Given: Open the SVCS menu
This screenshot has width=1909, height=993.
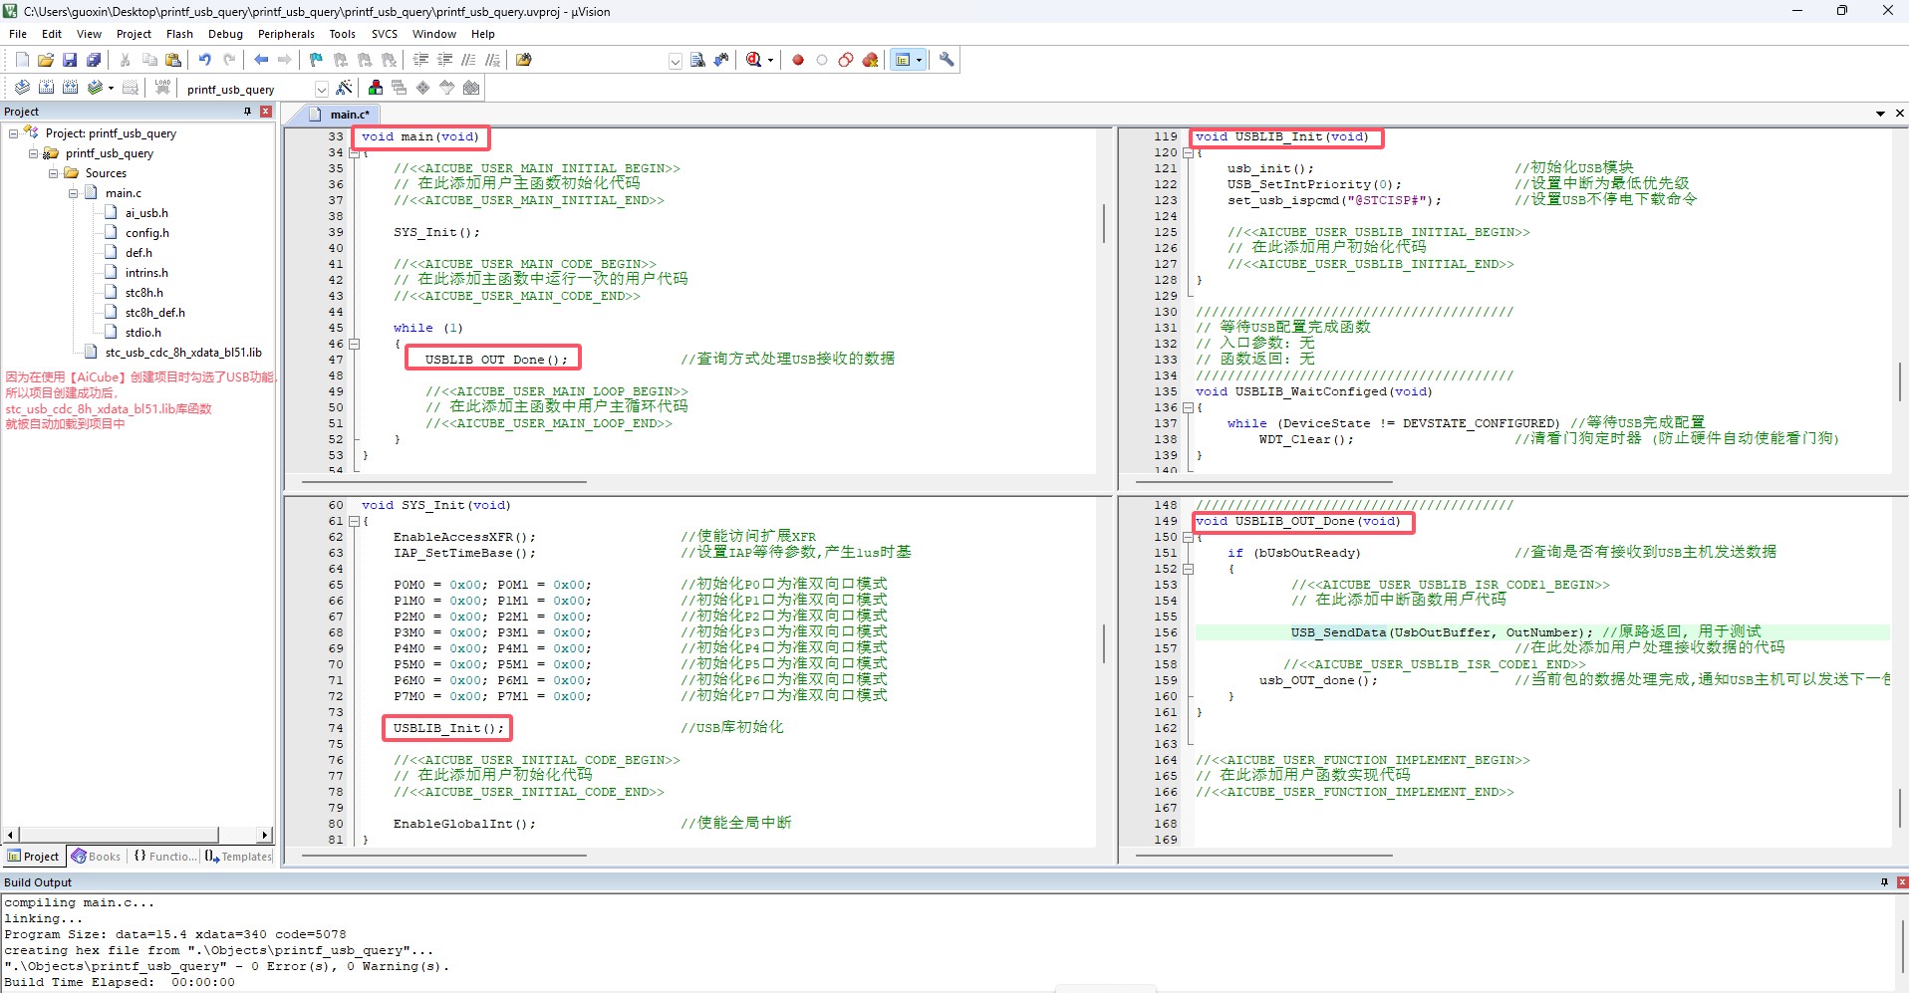Looking at the screenshot, I should coord(385,34).
